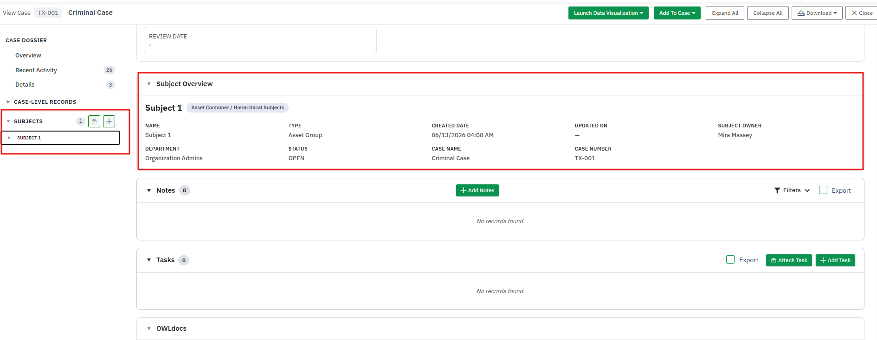Tick the Export checkbox in Tasks
Viewport: 877px width, 340px height.
pyautogui.click(x=730, y=259)
